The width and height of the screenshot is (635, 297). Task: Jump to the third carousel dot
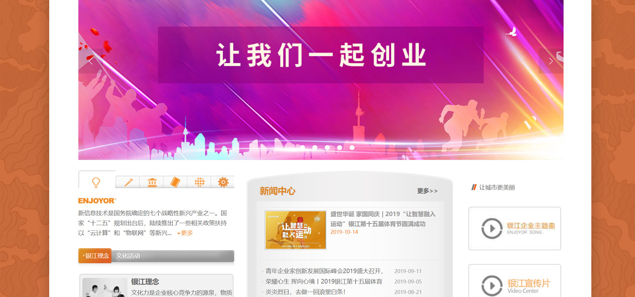coord(327,148)
